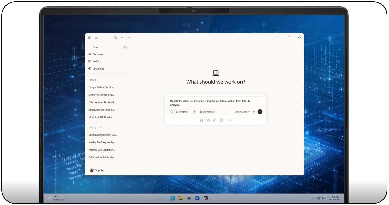Open the weather widget showing 56°F
389x205 pixels.
click(56, 198)
